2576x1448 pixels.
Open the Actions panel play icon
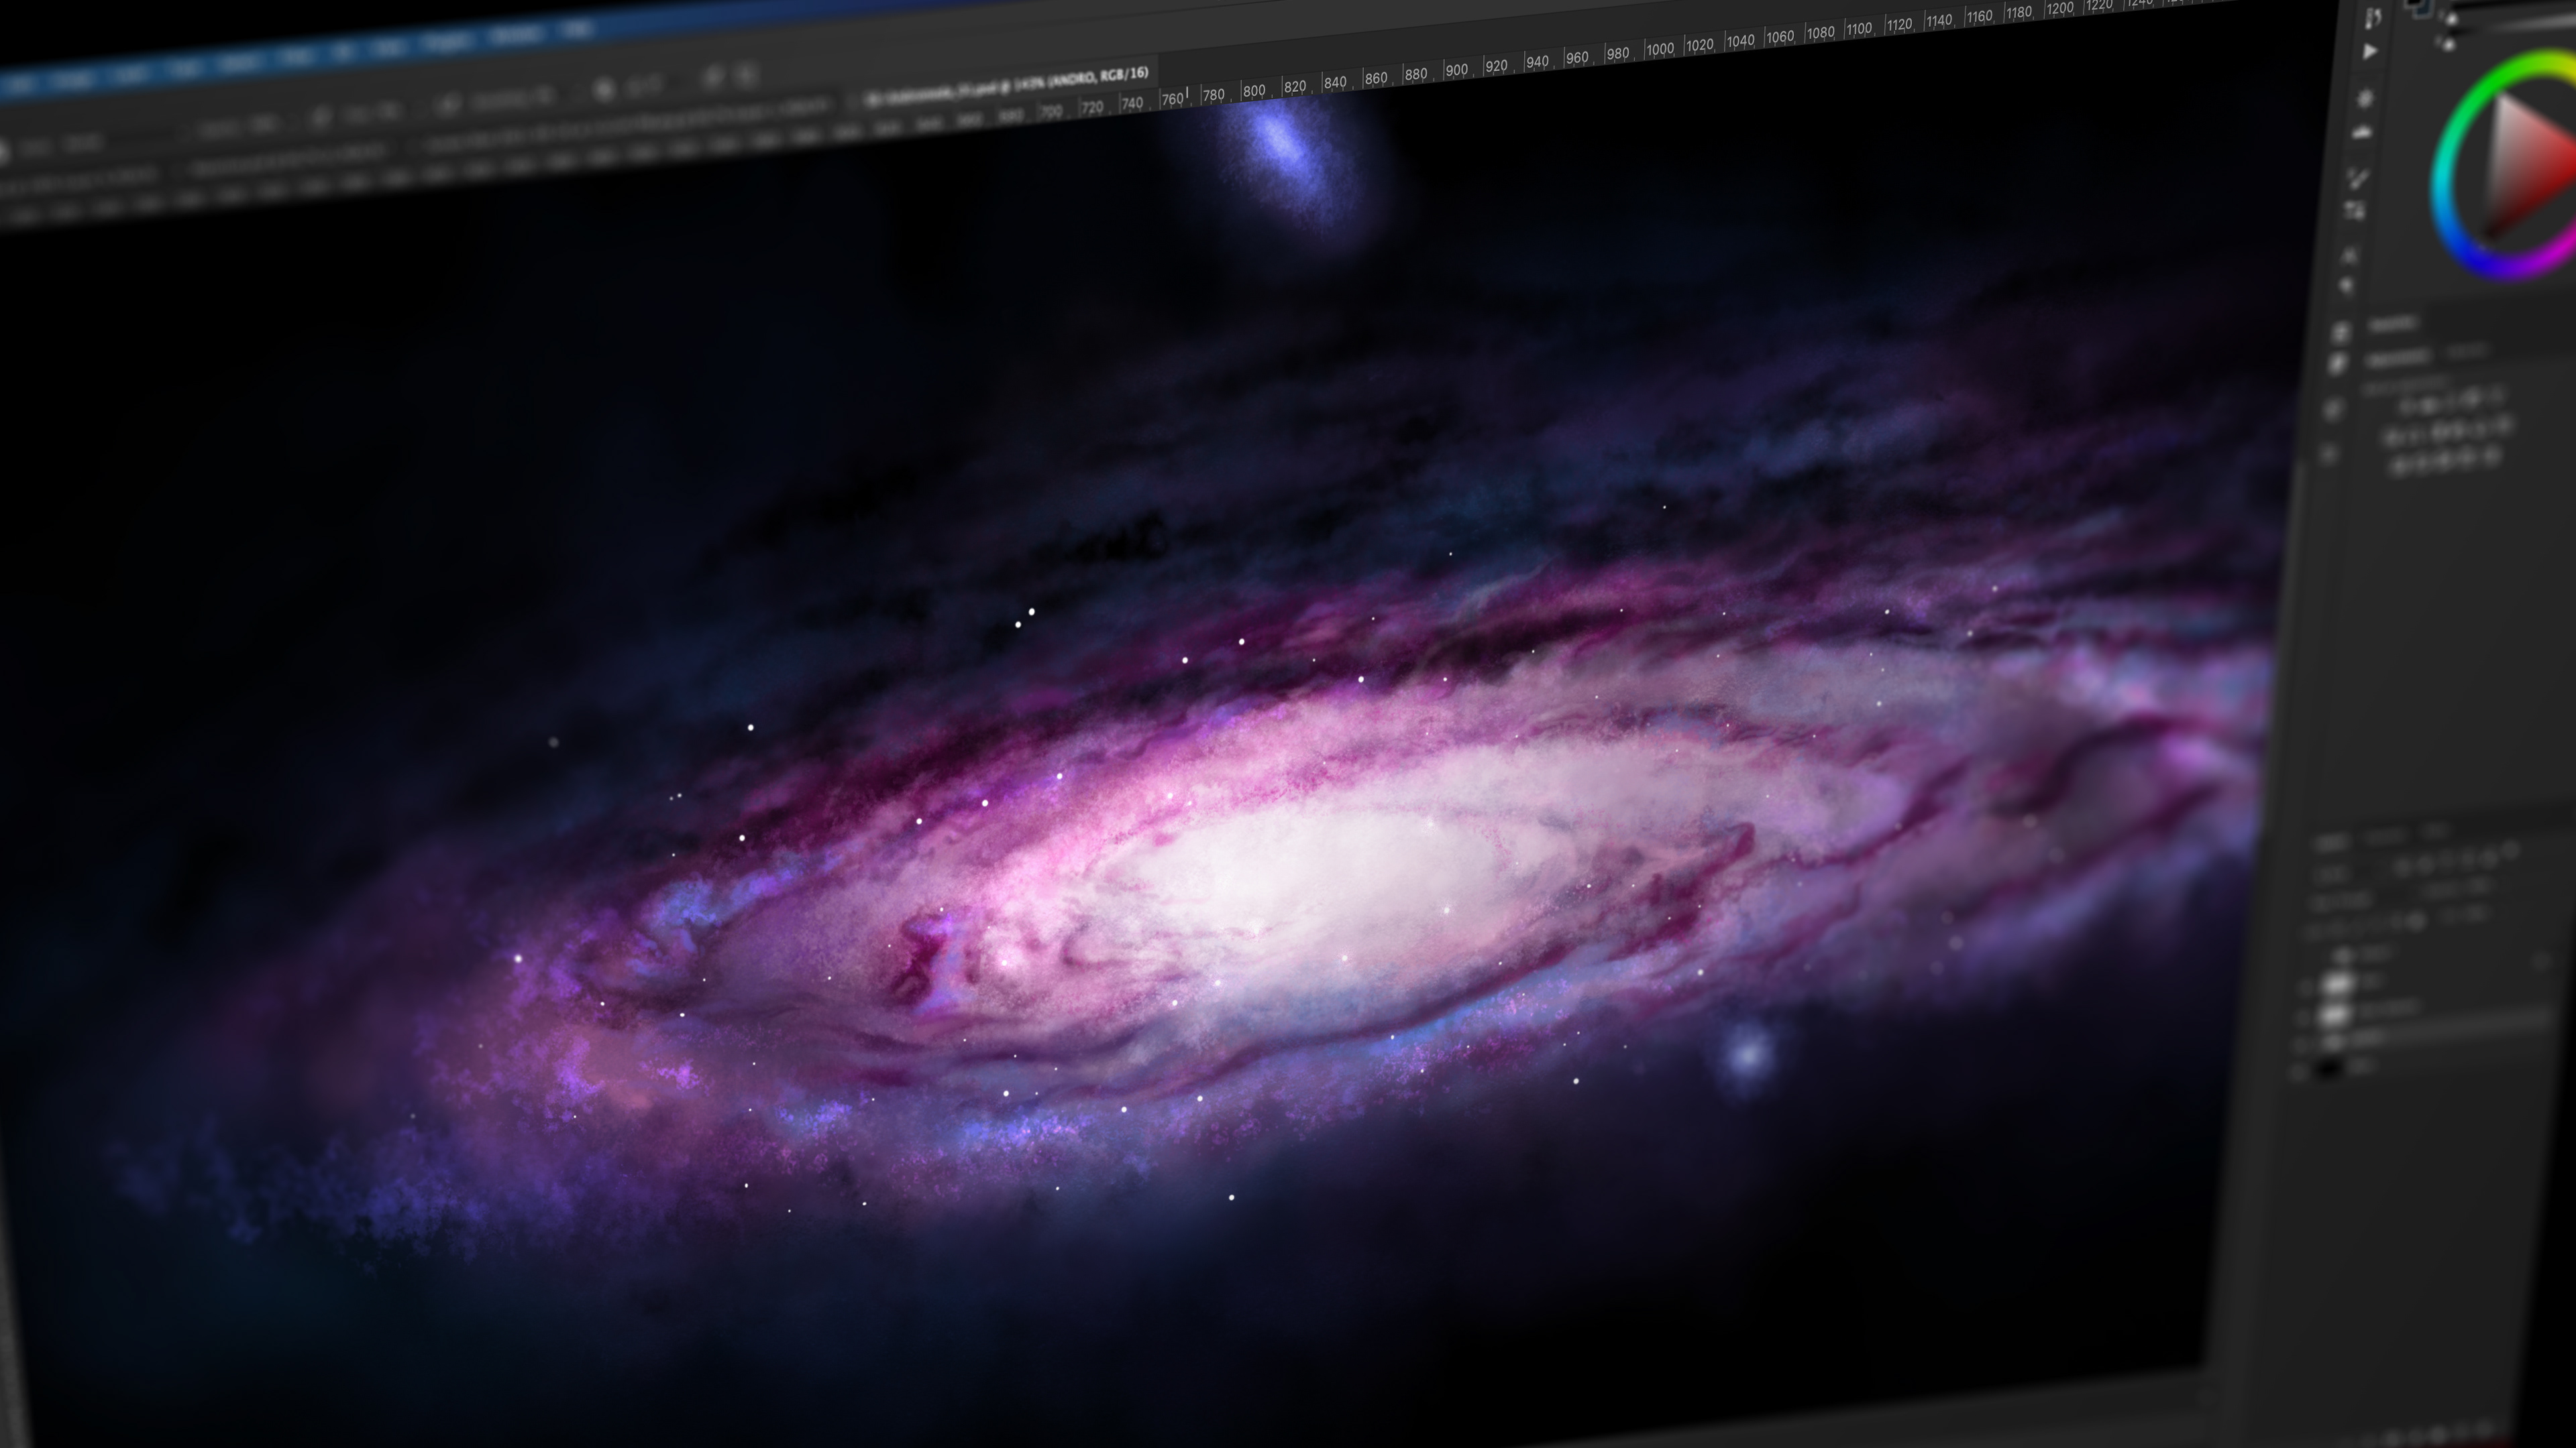coord(2371,52)
